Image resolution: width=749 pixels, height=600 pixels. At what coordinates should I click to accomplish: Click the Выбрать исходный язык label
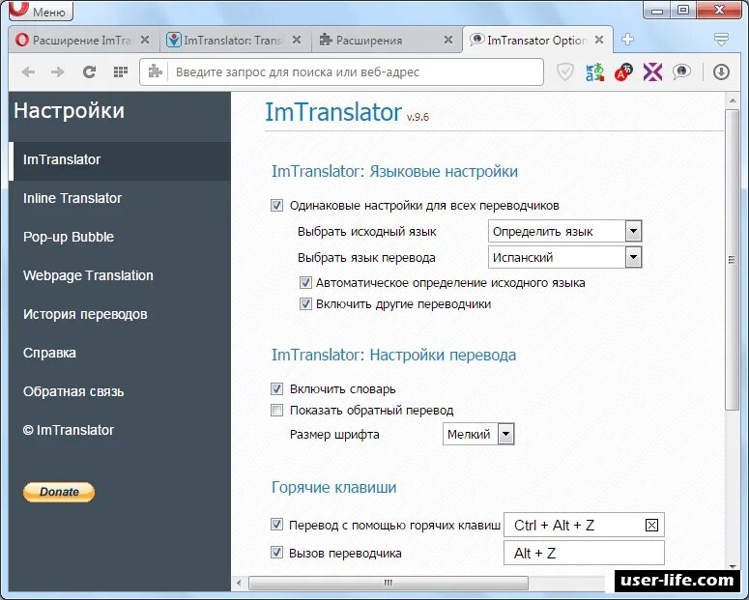tap(367, 232)
